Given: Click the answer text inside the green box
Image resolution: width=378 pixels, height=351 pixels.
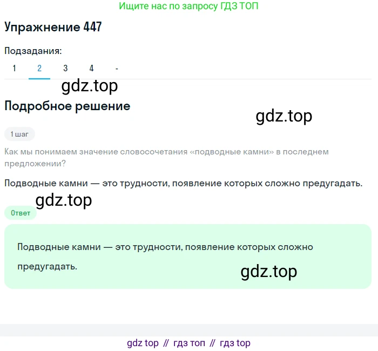Looking at the screenshot, I should 165,256.
